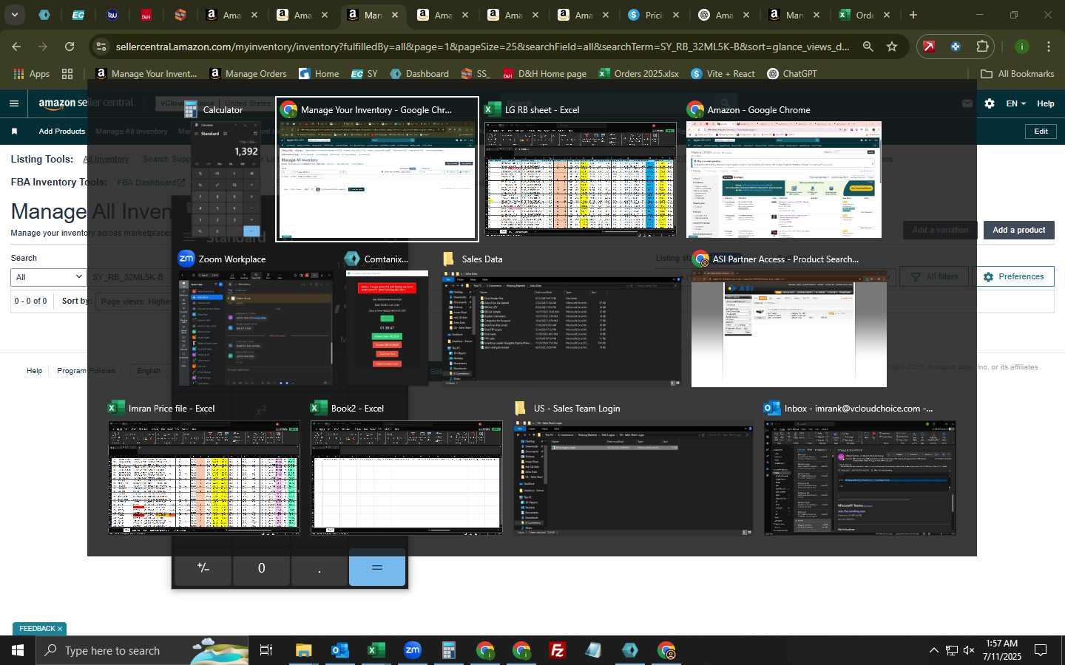This screenshot has width=1065, height=665.
Task: Click calculator decimal point key
Action: (319, 567)
